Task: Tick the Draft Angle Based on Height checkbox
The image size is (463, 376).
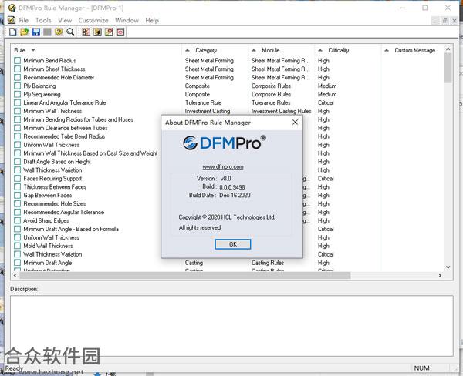Action: pyautogui.click(x=18, y=162)
